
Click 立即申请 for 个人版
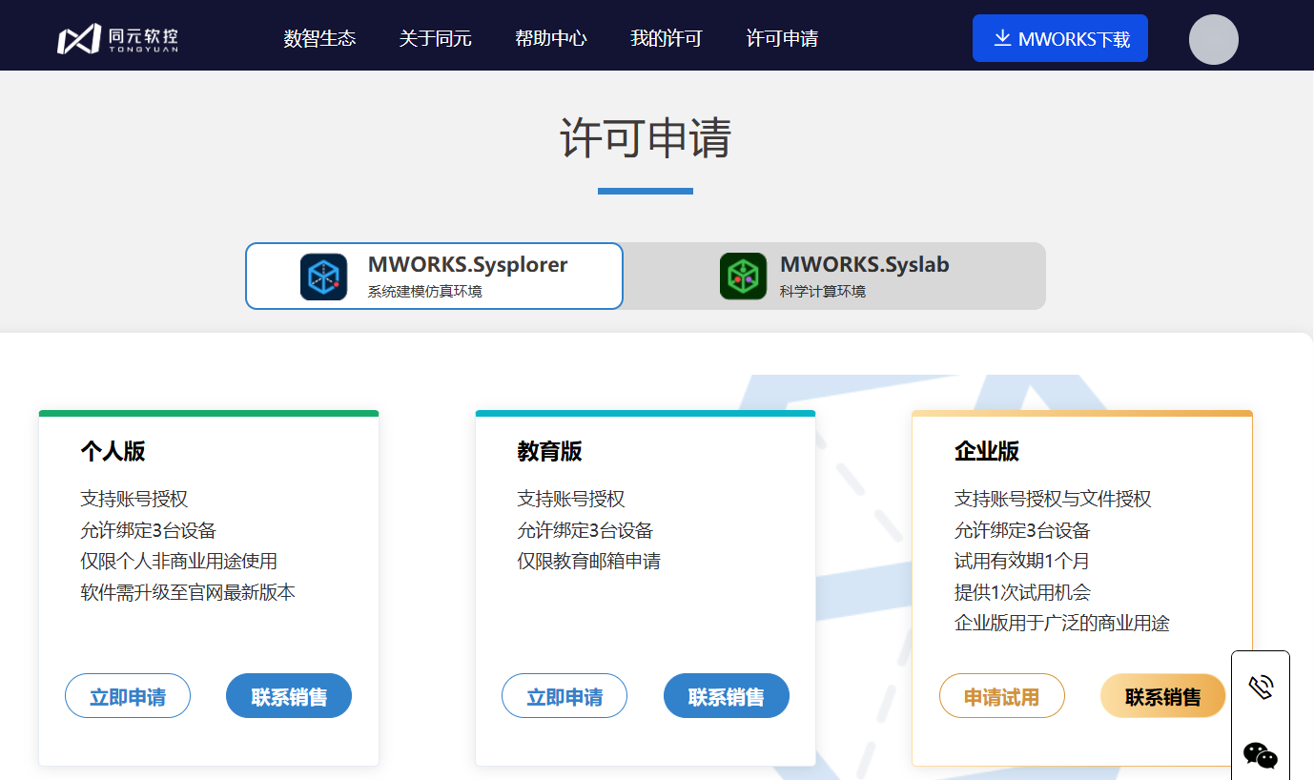[x=128, y=696]
